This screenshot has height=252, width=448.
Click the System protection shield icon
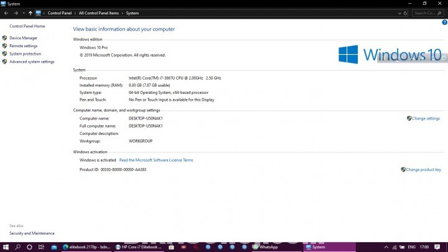pyautogui.click(x=4, y=54)
